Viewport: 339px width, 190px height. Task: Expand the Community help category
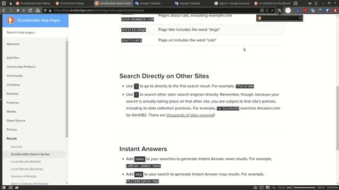click(x=14, y=76)
